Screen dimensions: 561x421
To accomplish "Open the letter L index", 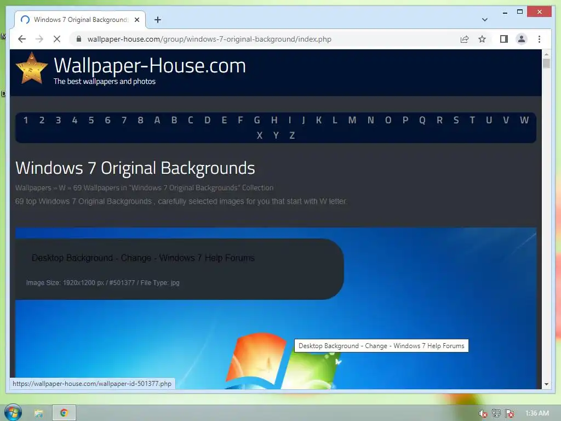I will tap(335, 120).
